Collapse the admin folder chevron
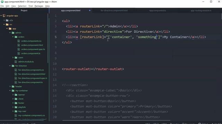The image size is (222, 124). [x=10, y=33]
